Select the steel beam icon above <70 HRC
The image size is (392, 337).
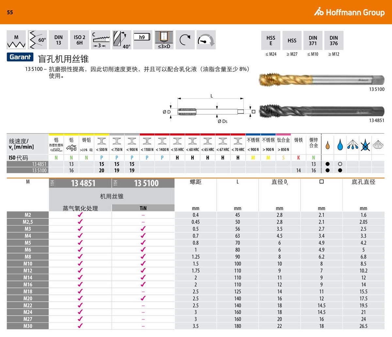click(x=238, y=141)
